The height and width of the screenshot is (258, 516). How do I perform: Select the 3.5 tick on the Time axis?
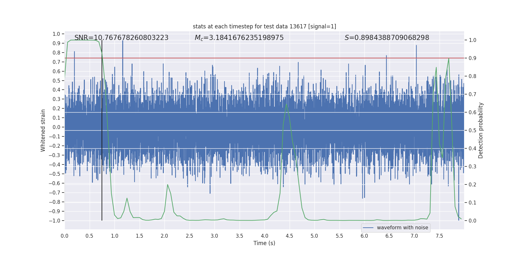click(239, 236)
